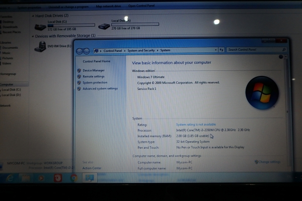
Task: Open the red app icon on the taskbar
Action: click(x=57, y=178)
